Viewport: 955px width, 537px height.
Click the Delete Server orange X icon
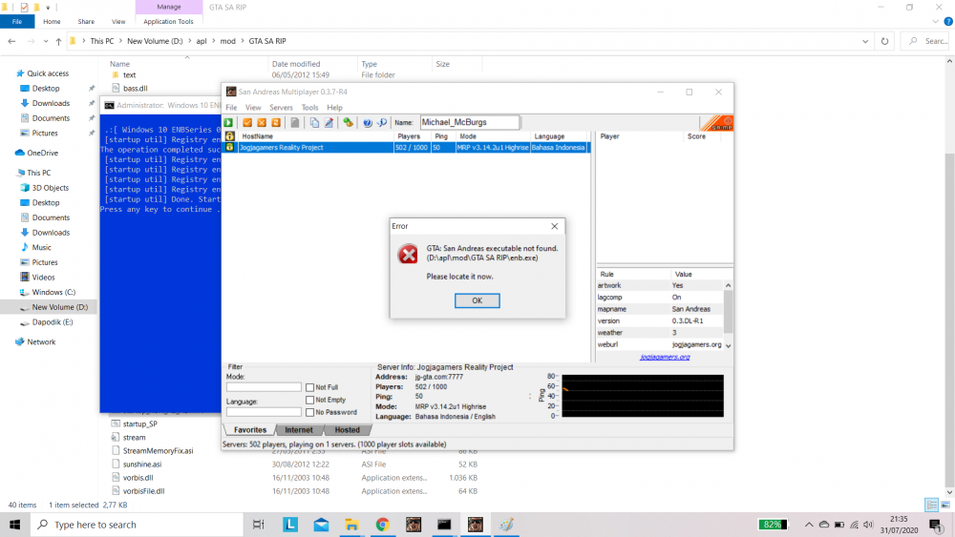262,123
